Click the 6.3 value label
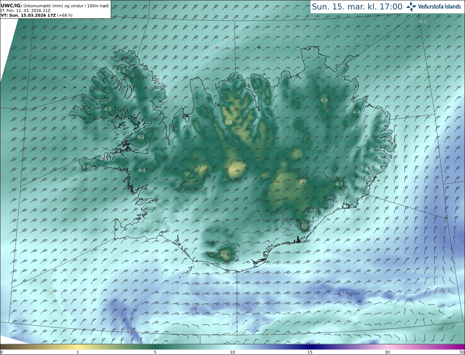465x355 pixels. [423, 22]
